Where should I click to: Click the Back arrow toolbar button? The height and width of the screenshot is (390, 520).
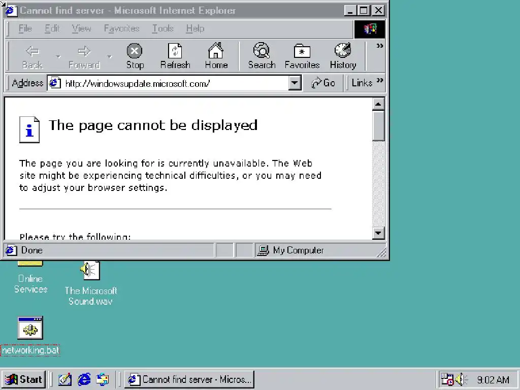point(32,57)
